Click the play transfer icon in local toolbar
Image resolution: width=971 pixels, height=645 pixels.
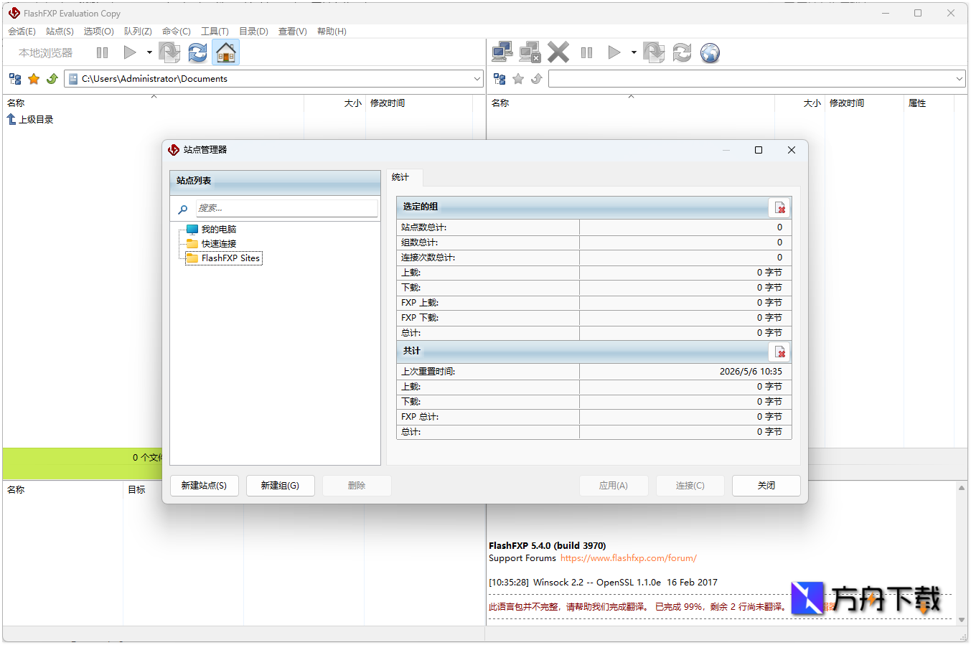coord(130,52)
